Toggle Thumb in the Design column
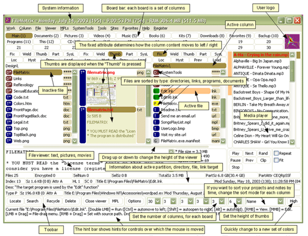This screenshot has width=308, height=236. (x=41, y=54)
